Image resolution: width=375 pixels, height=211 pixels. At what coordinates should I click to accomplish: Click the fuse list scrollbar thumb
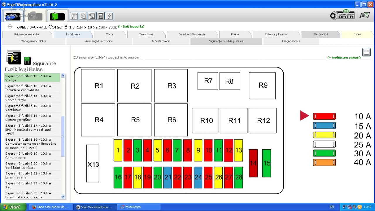[x=63, y=137]
